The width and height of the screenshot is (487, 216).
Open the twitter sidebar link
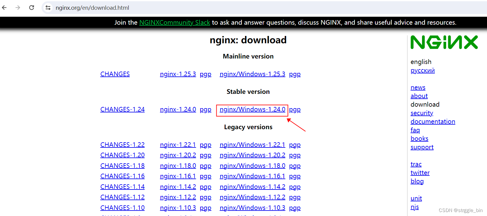(420, 173)
